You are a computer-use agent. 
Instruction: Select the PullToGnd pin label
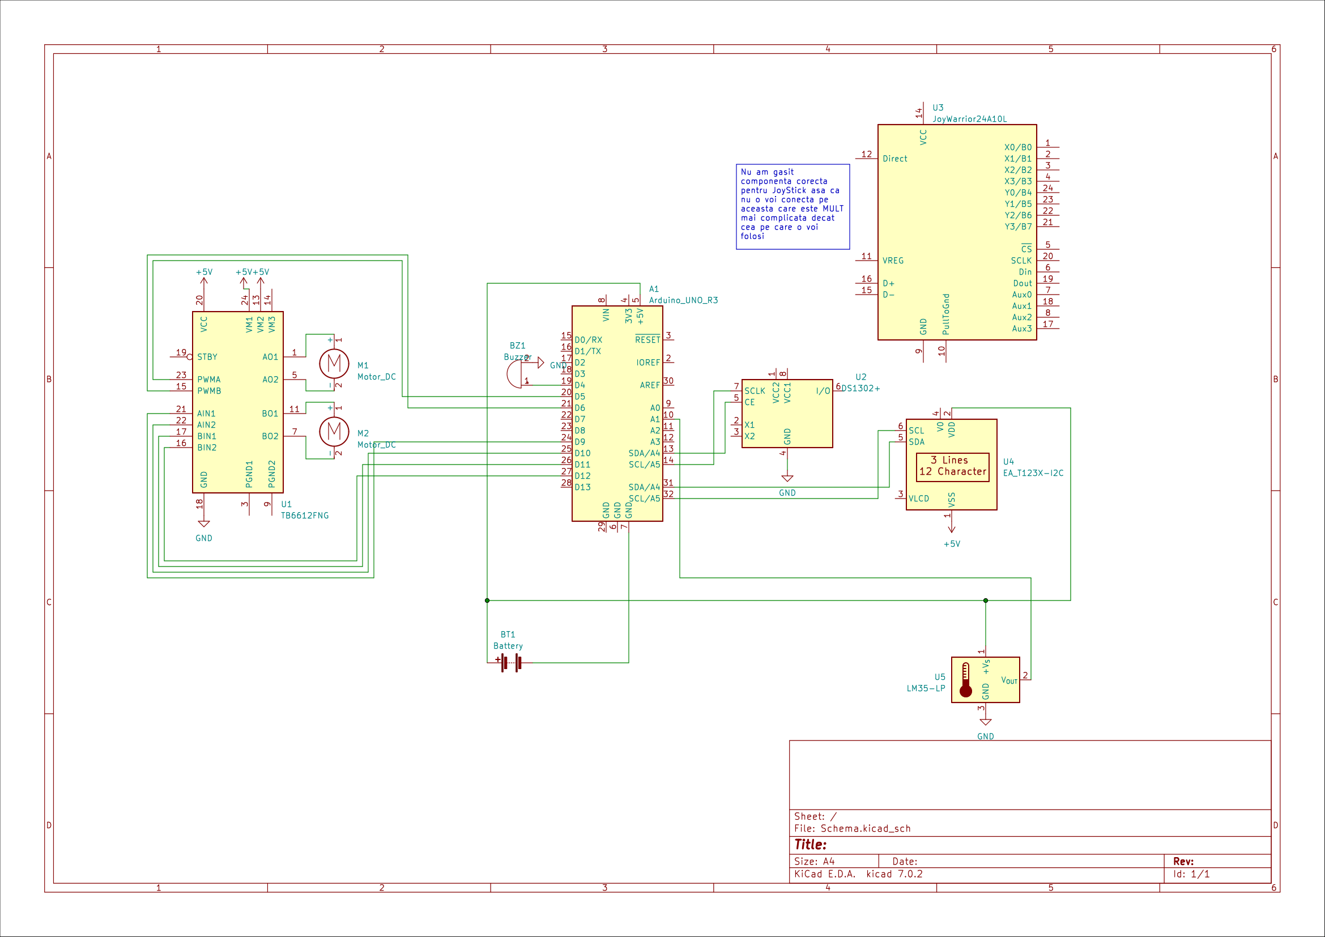coord(946,314)
